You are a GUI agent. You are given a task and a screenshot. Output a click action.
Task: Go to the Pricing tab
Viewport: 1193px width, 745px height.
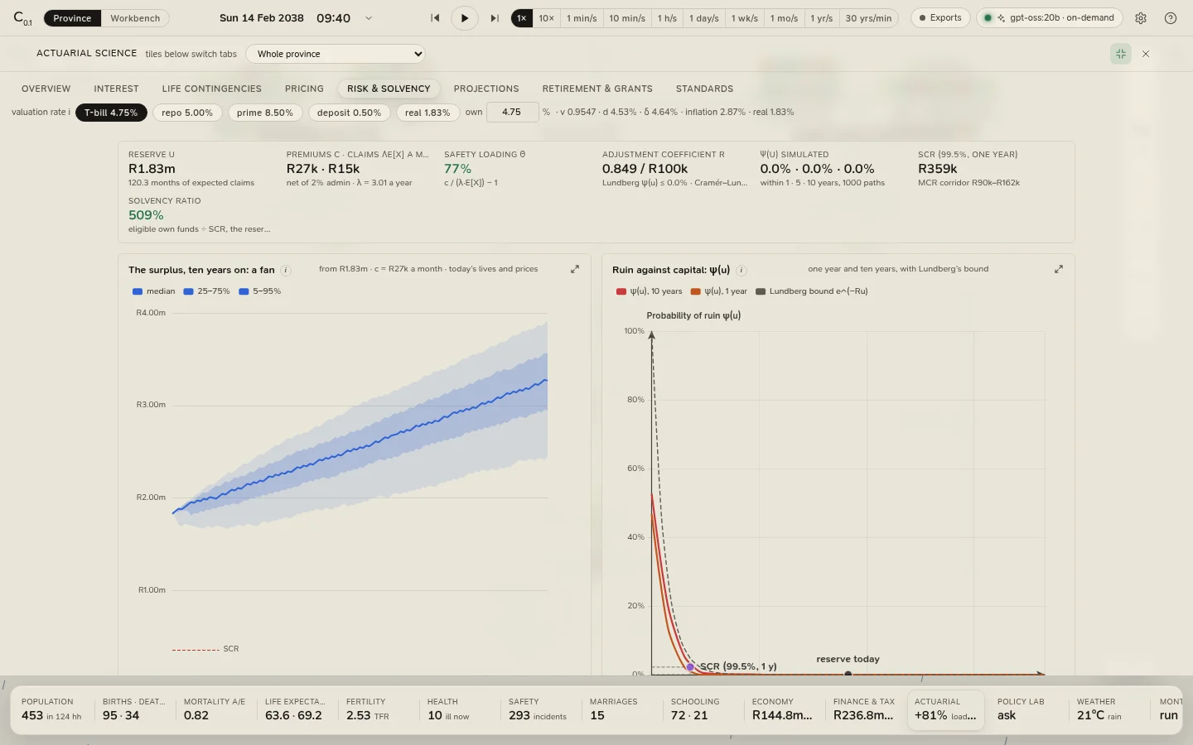point(304,89)
